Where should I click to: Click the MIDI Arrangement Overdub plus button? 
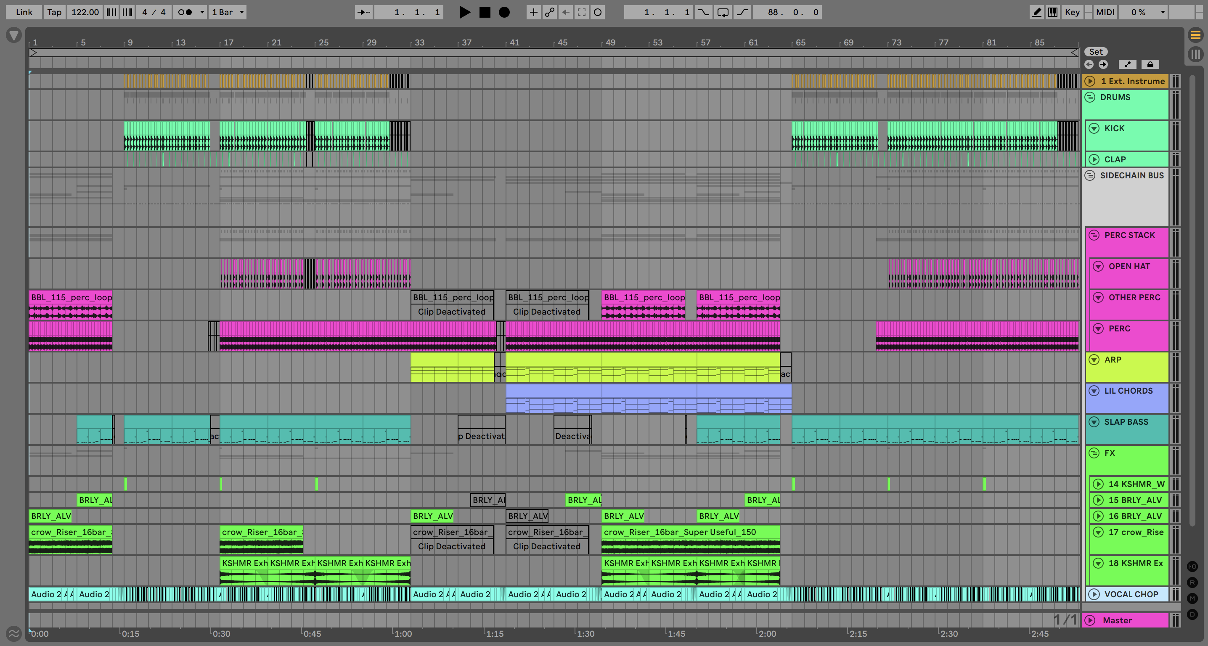(x=533, y=12)
